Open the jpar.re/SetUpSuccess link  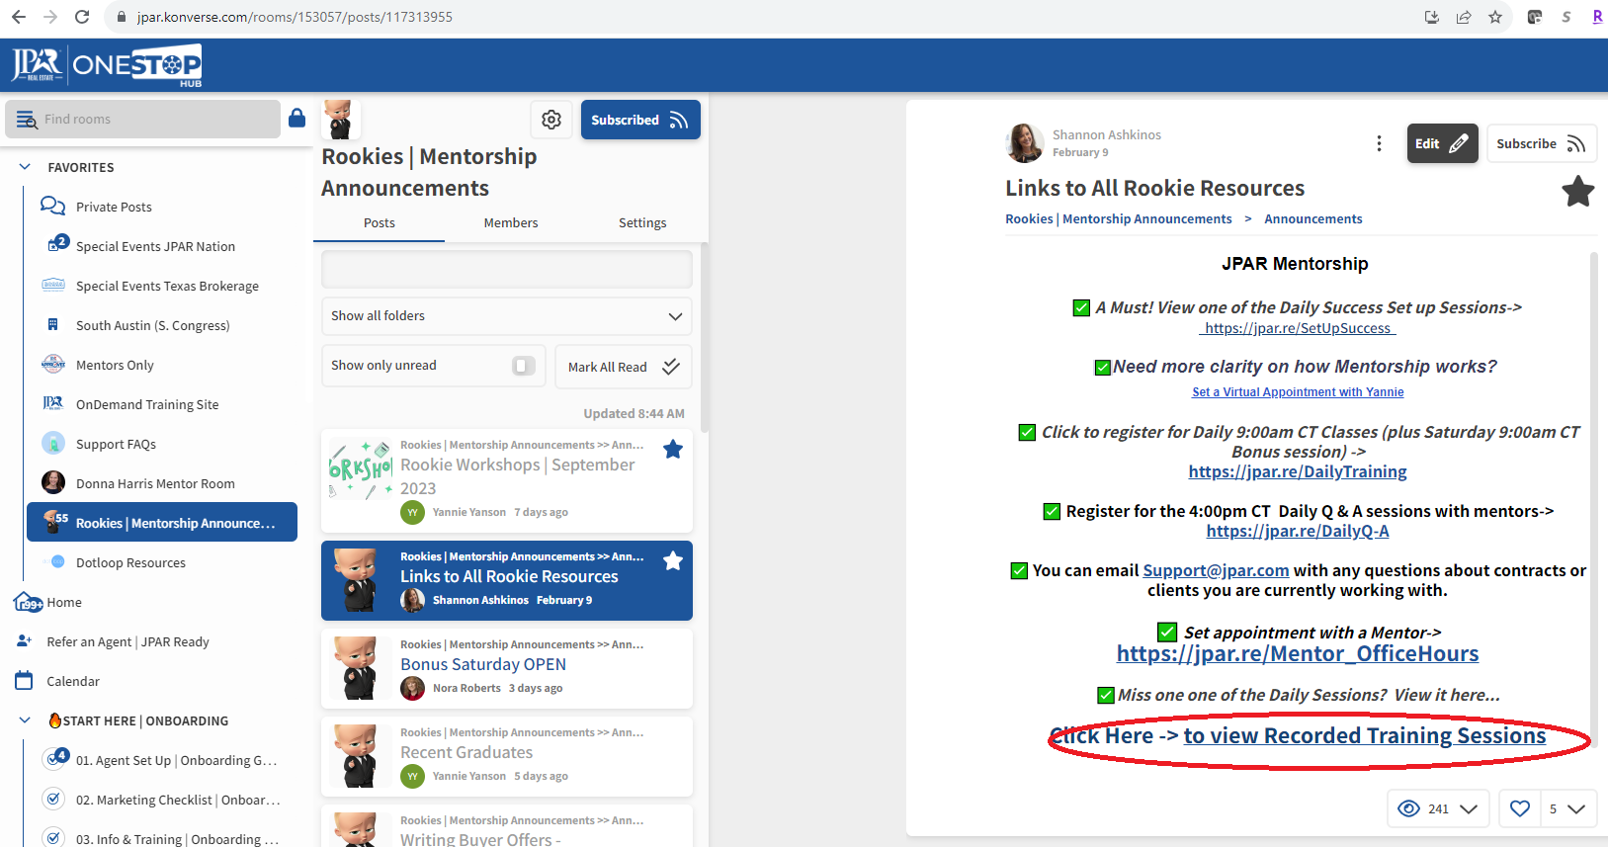[1298, 328]
